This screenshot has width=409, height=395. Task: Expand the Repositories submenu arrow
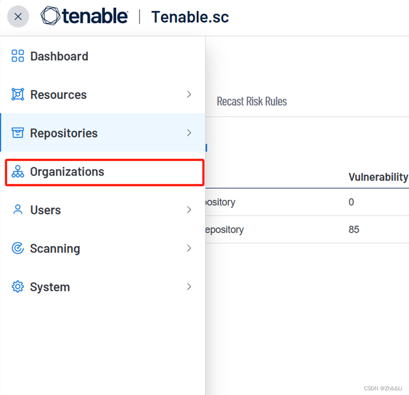189,133
